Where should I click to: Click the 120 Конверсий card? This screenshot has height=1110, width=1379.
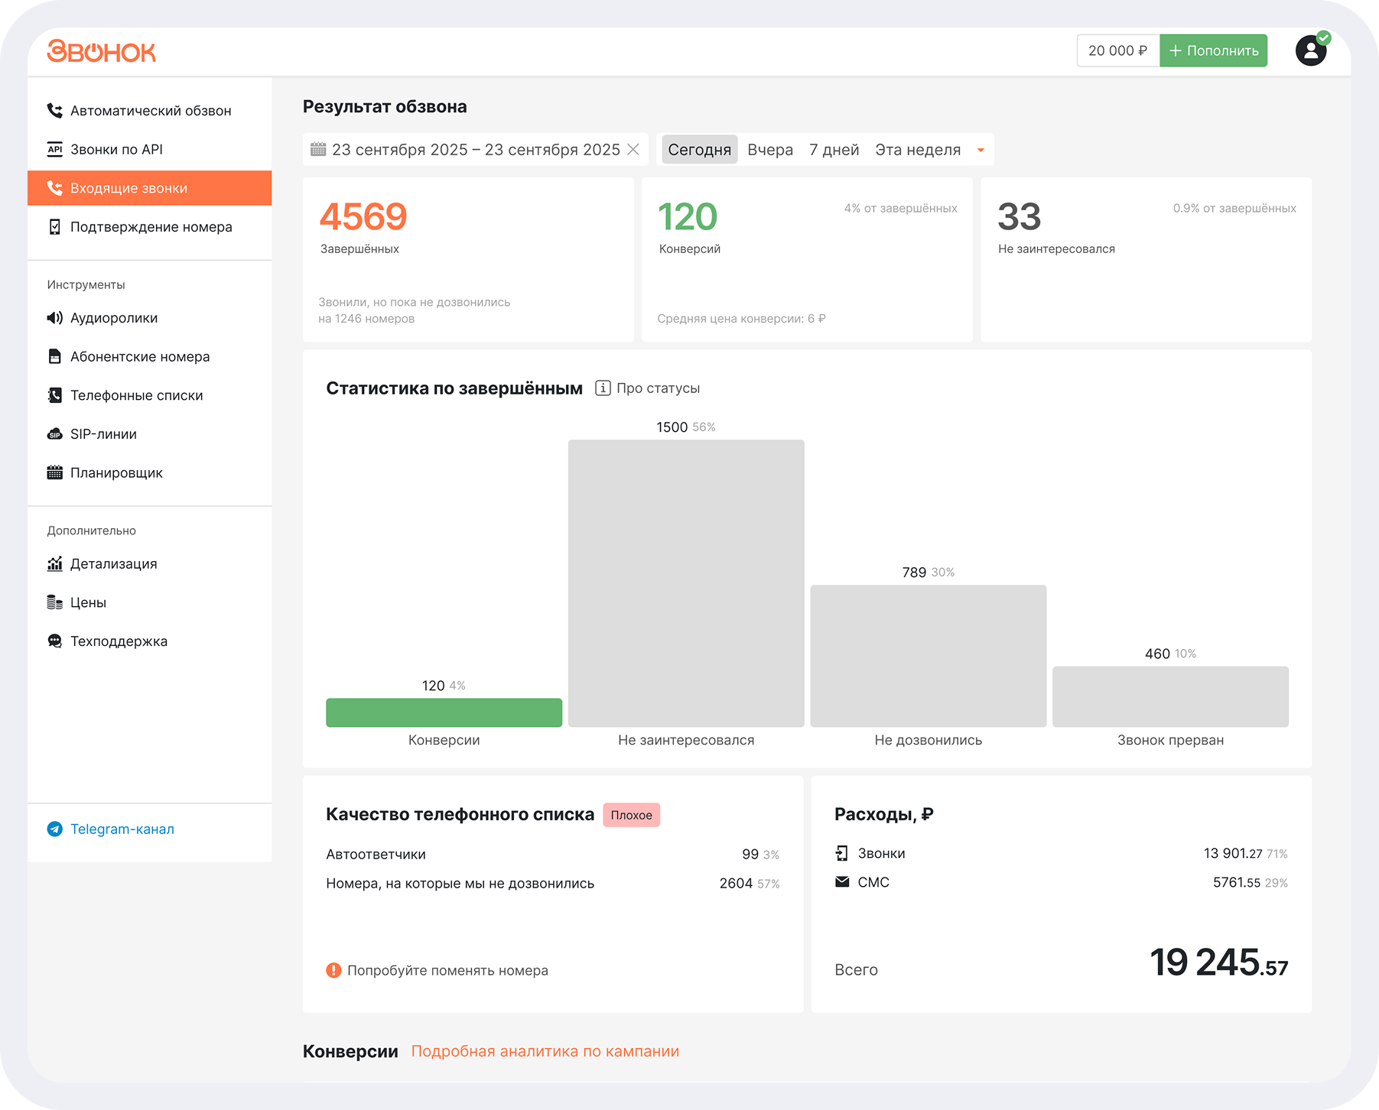pos(807,260)
